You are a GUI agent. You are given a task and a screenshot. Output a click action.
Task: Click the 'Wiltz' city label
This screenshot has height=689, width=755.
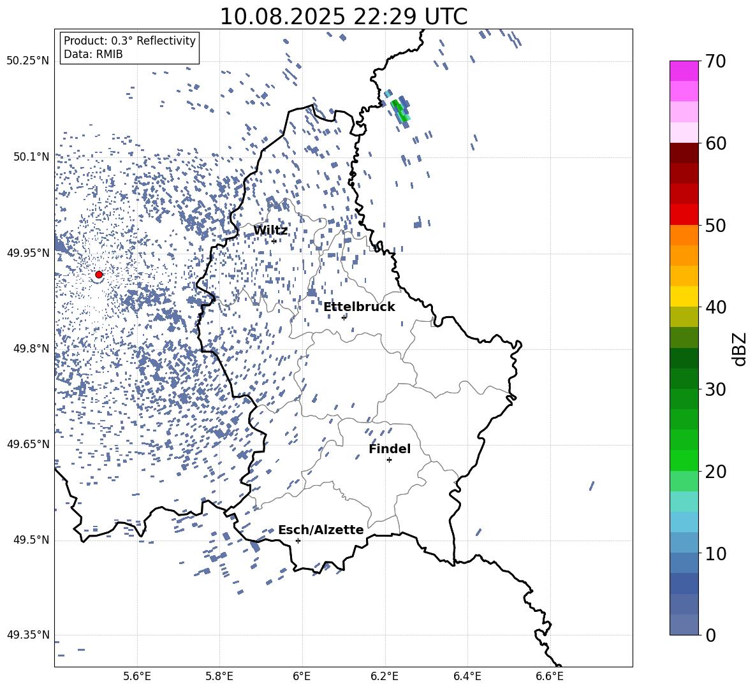[270, 231]
